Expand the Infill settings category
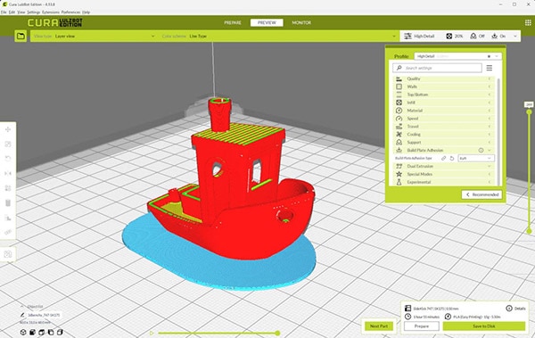 (x=444, y=103)
